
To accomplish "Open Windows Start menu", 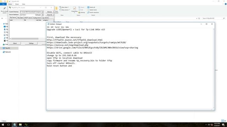I will pos(3,125).
